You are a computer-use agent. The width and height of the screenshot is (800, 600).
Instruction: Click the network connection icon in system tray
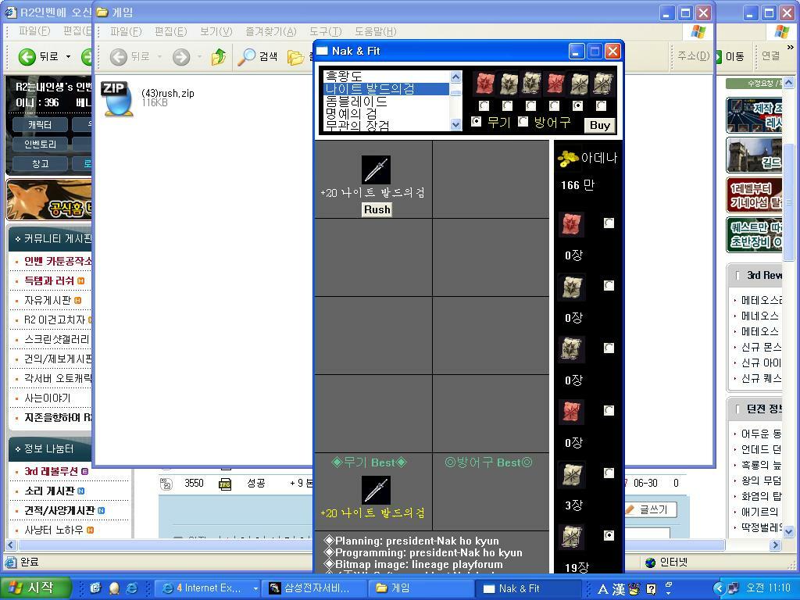(x=733, y=588)
